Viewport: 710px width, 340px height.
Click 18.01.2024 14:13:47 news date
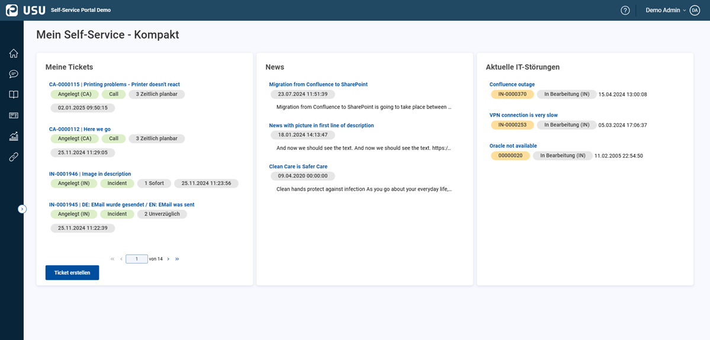[x=303, y=135]
